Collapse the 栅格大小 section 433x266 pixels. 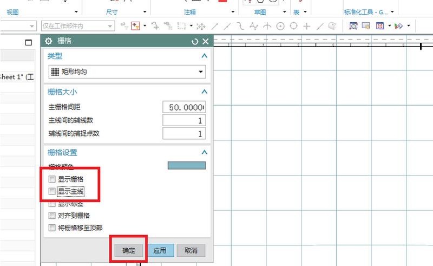204,92
